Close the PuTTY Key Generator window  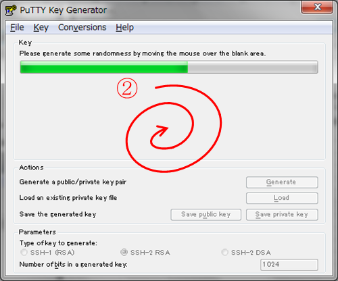tap(317, 7)
